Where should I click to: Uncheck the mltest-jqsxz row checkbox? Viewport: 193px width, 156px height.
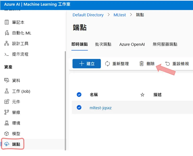(x=79, y=107)
